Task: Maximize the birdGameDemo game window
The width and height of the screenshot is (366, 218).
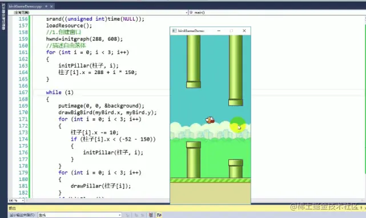Action: [x=231, y=31]
